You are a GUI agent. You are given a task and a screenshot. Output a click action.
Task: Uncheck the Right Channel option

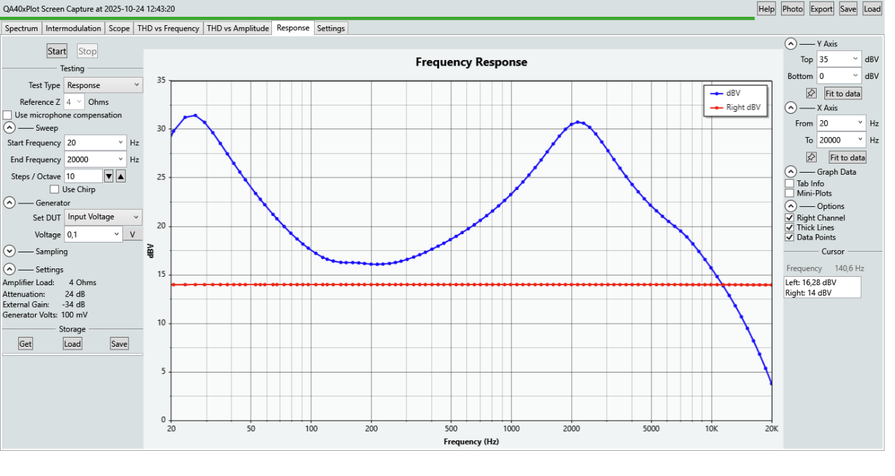coord(789,218)
